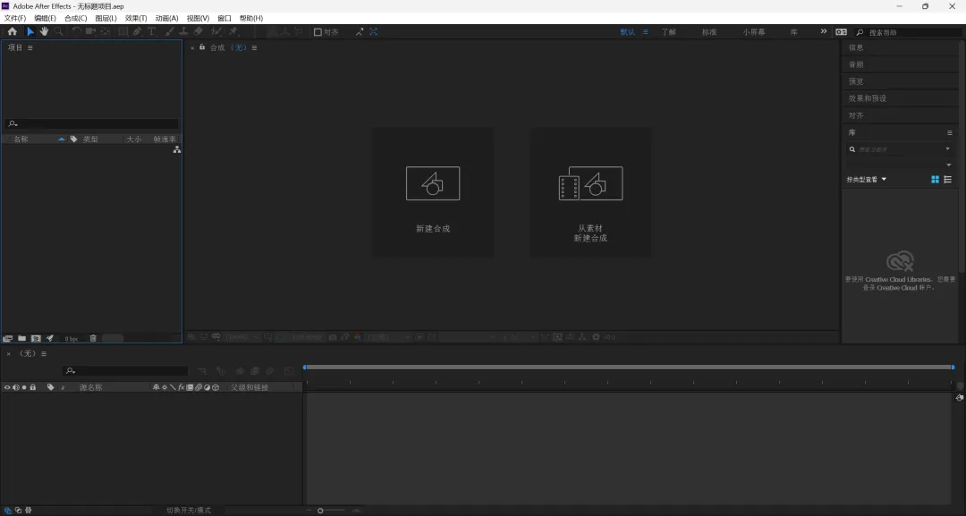The image size is (966, 516).
Task: Open the 帮助(H) menu
Action: point(251,19)
